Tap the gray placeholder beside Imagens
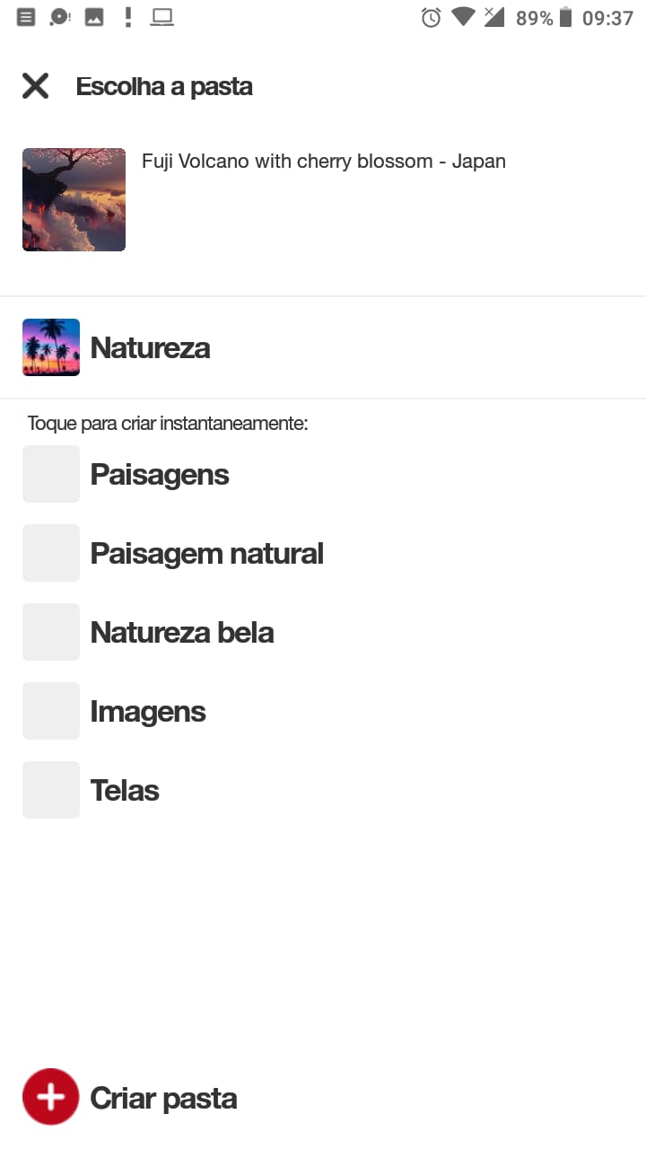The height and width of the screenshot is (1149, 646). [x=51, y=711]
